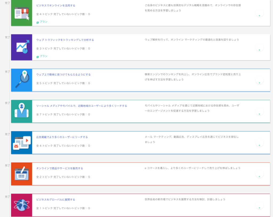Click small plan icon under ウェブ トラフィック course

37,57
